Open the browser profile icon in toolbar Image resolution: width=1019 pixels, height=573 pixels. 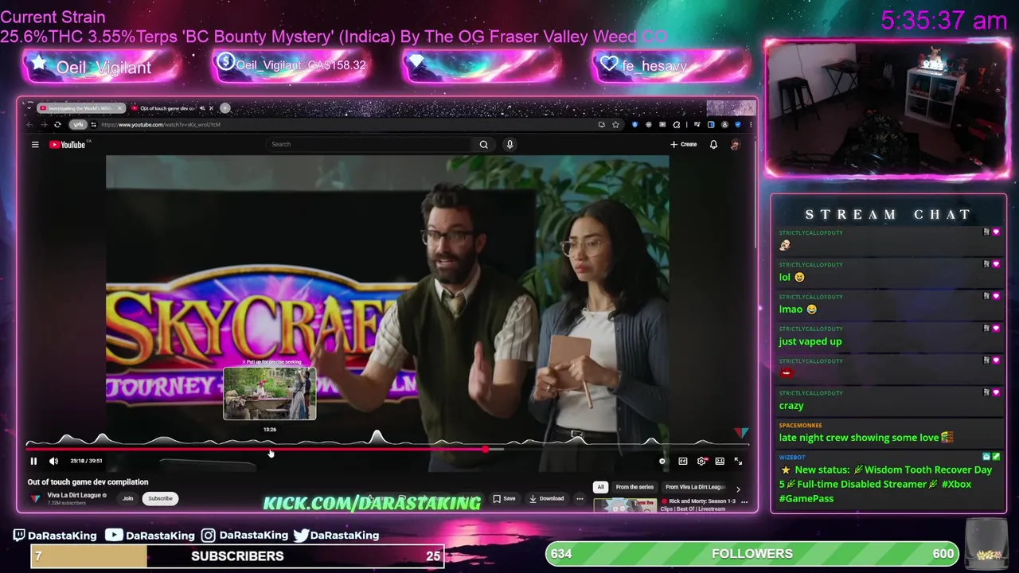click(724, 124)
